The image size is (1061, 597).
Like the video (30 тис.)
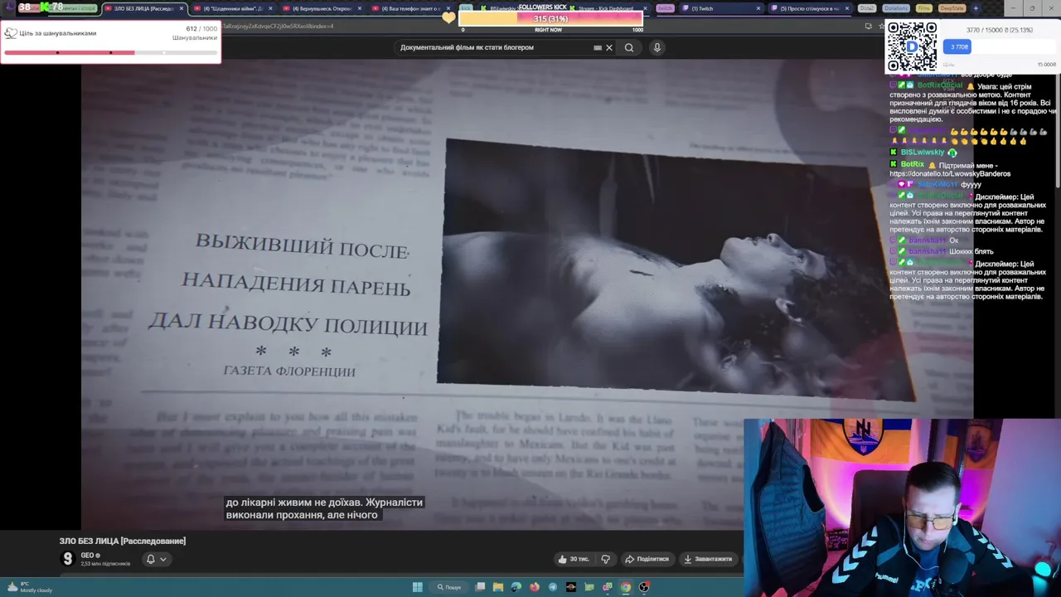click(x=574, y=559)
